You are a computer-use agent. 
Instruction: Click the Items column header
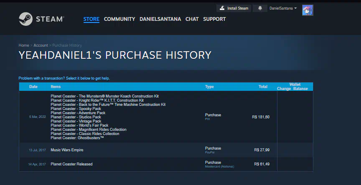(x=56, y=87)
